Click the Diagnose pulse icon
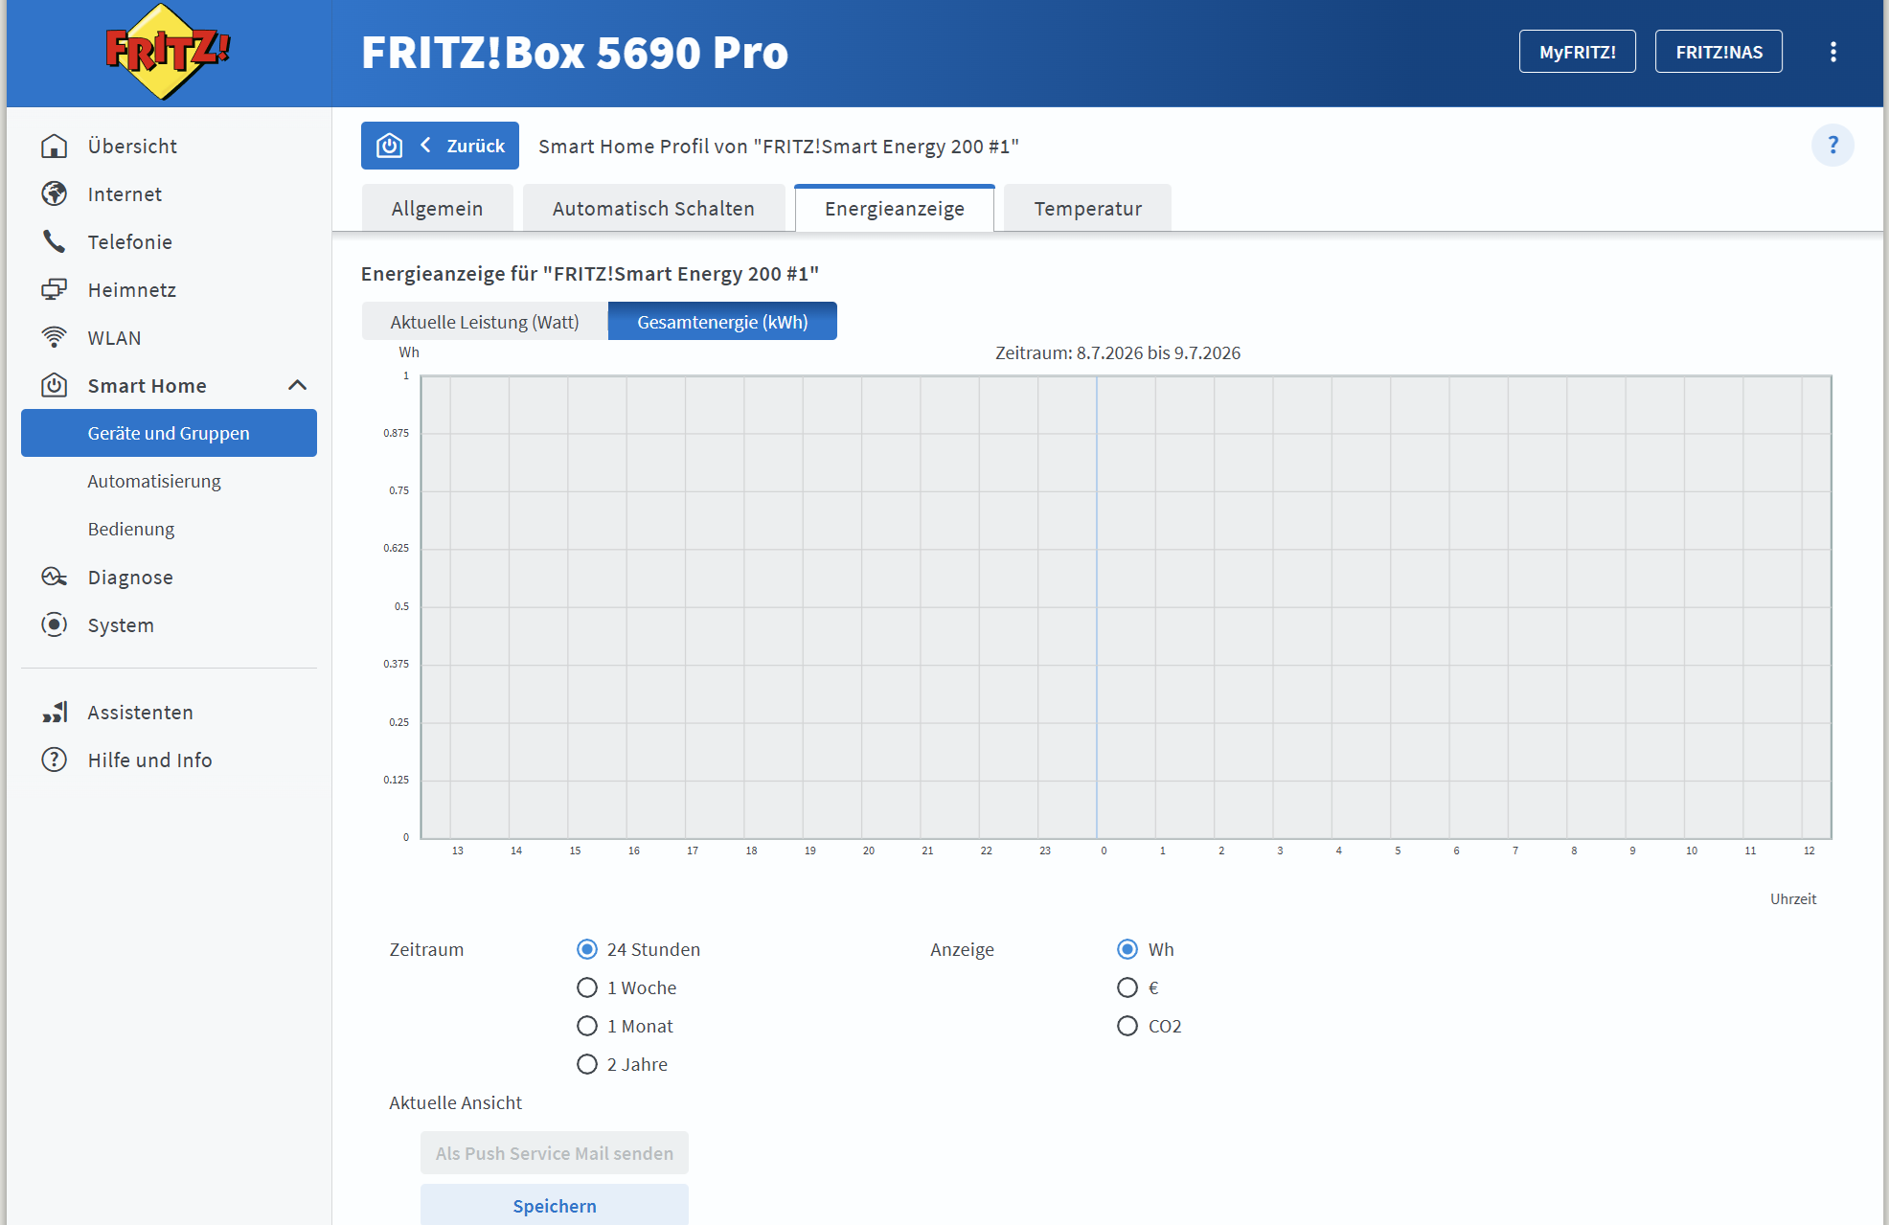Image resolution: width=1889 pixels, height=1225 pixels. 55,577
